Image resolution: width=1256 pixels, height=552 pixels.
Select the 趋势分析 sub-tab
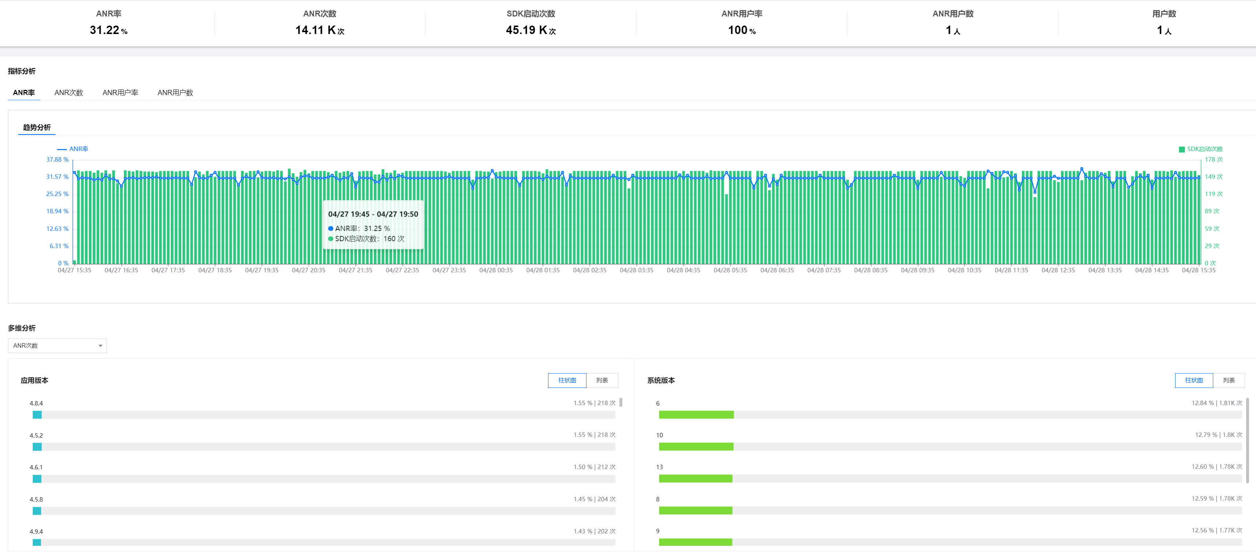pyautogui.click(x=37, y=127)
